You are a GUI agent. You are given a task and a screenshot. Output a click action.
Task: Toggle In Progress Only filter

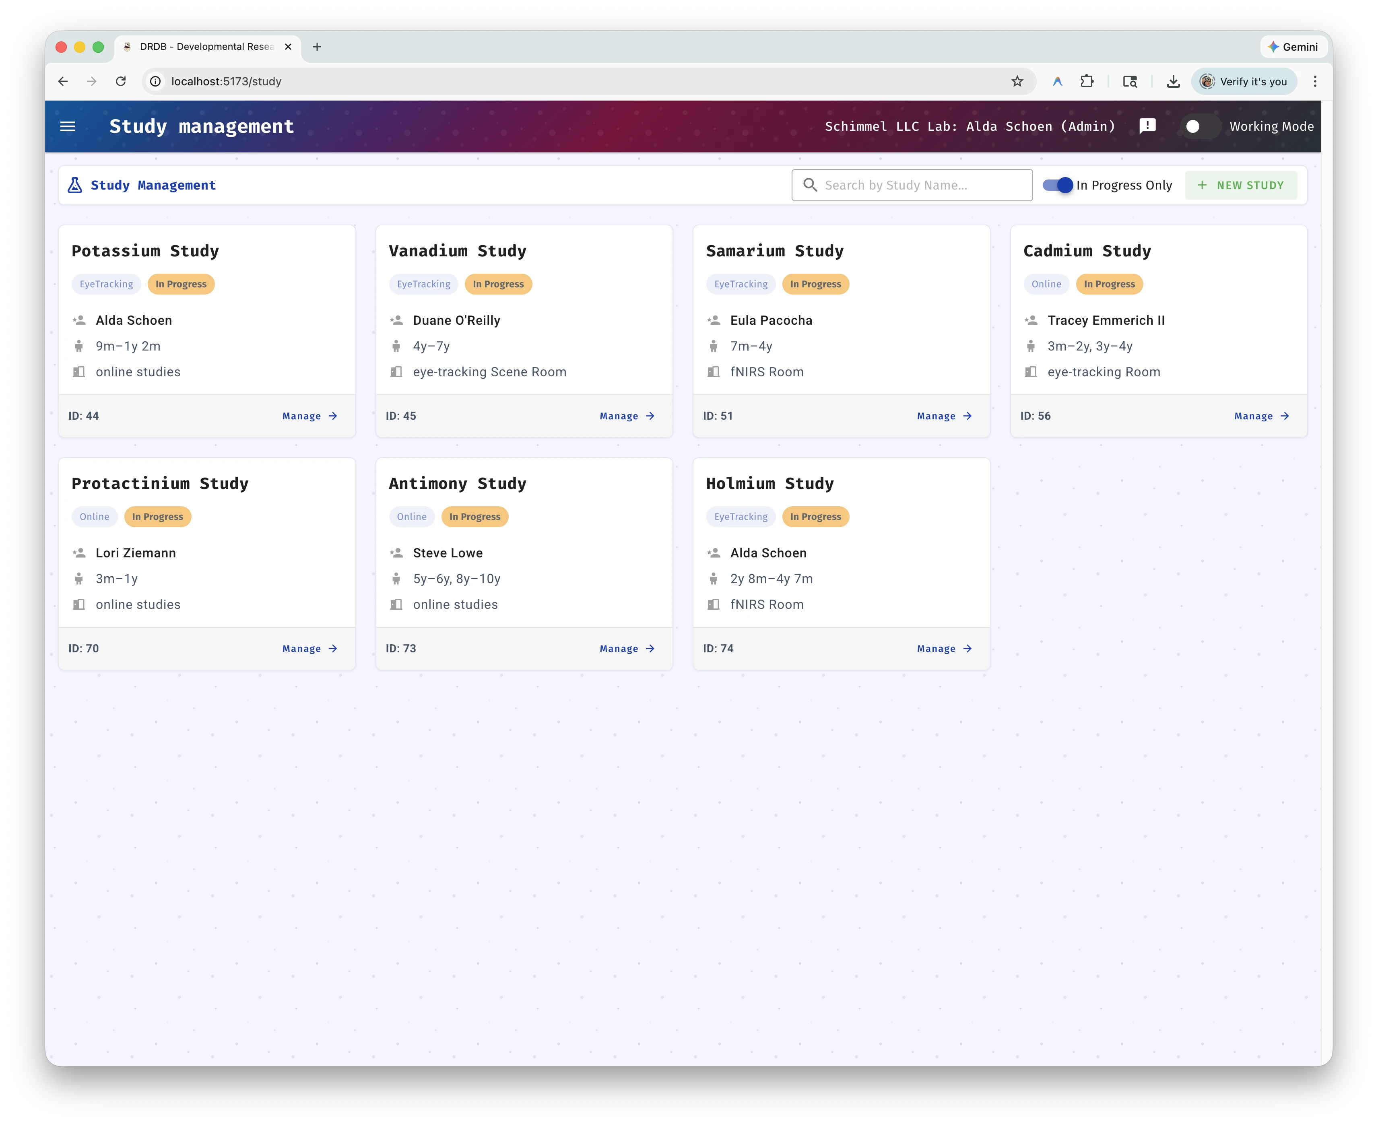coord(1058,185)
